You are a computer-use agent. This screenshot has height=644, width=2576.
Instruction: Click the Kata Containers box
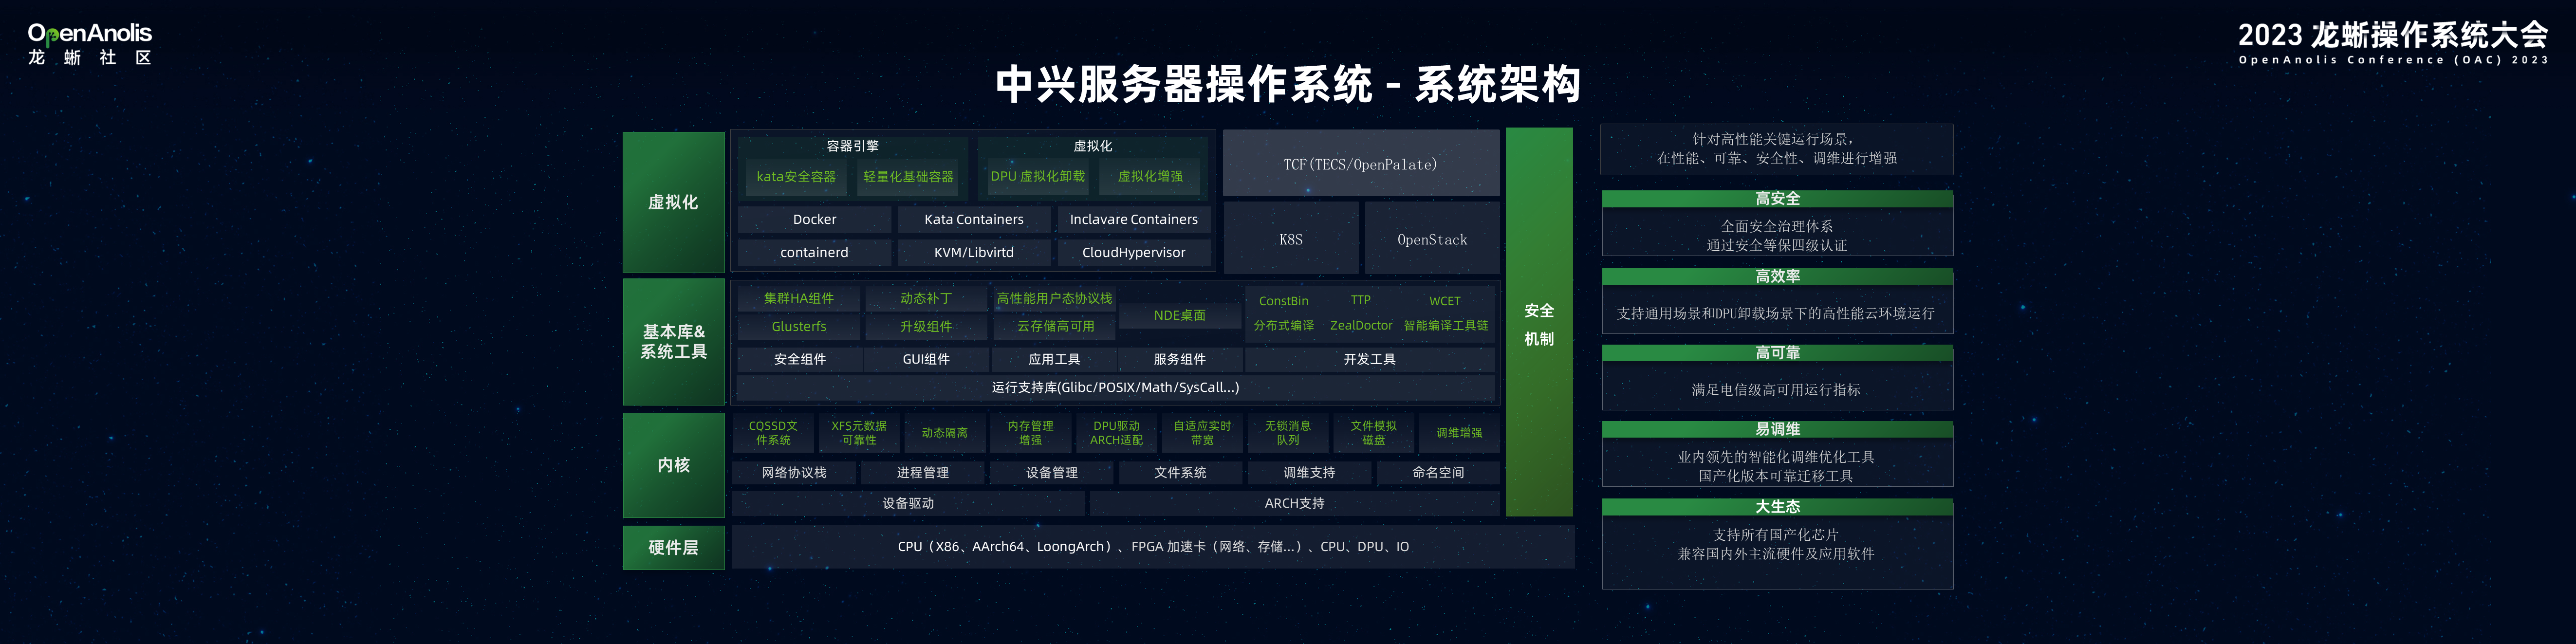click(973, 220)
